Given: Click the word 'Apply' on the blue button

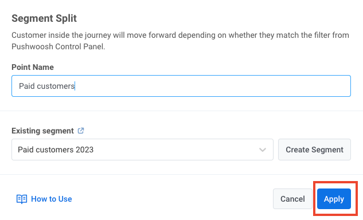Looking at the screenshot, I should point(334,199).
